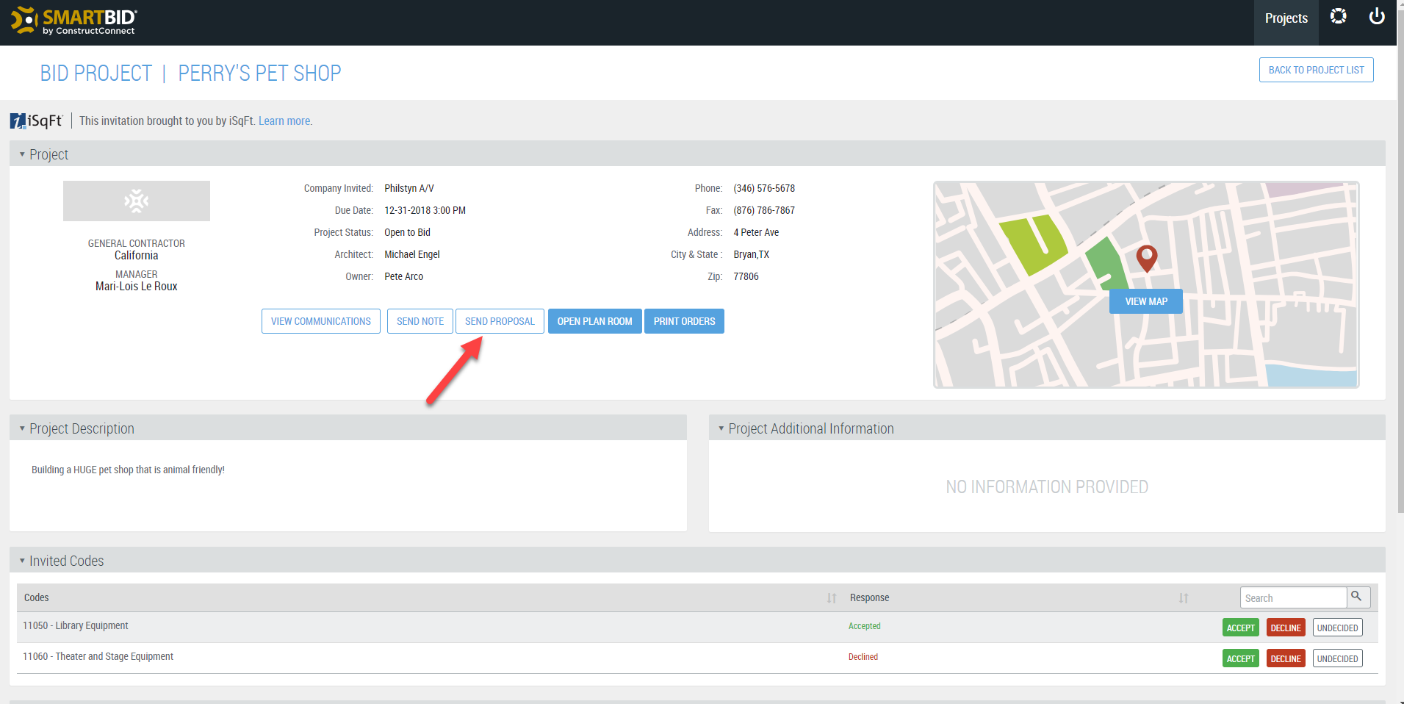Click the Search field in Invited Codes
This screenshot has width=1404, height=704.
click(x=1293, y=597)
